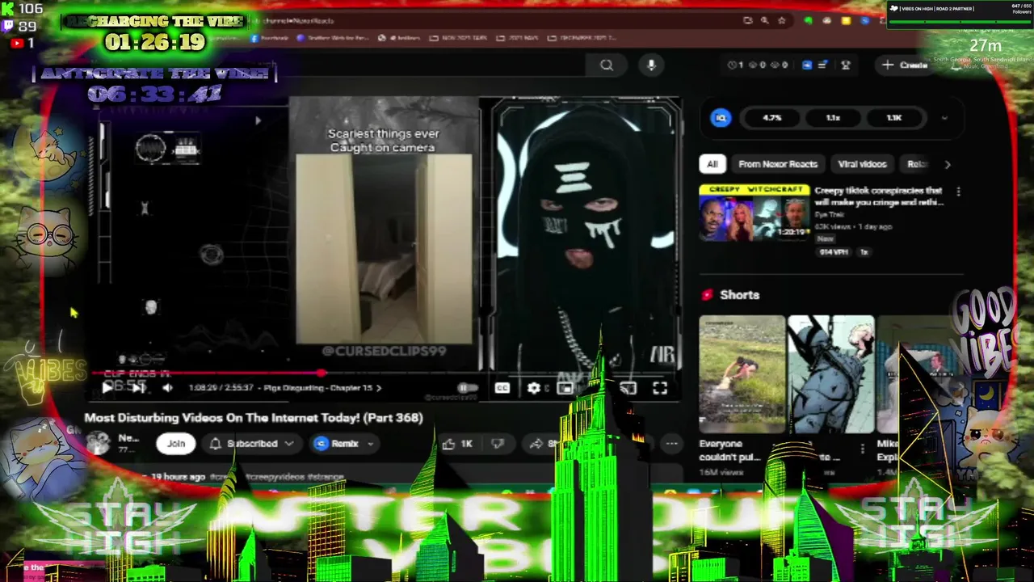Screen dimensions: 1034x582
Task: Open the 1.1x stat pill
Action: coord(833,118)
